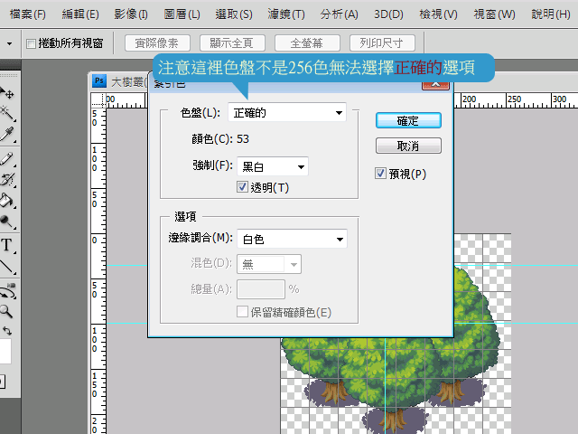Open the 分析(A) menu
Image resolution: width=578 pixels, height=434 pixels.
pyautogui.click(x=340, y=14)
